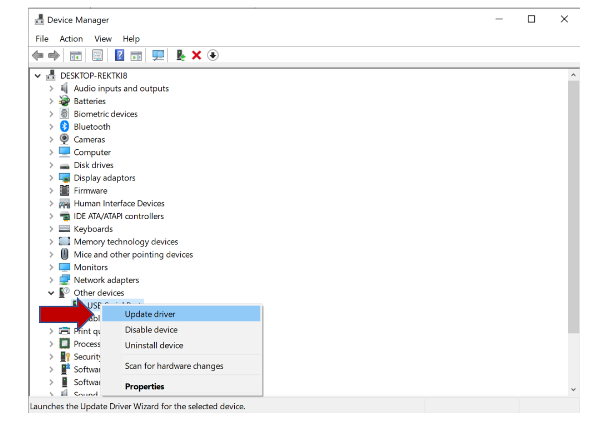Collapse the Other devices category
Image resolution: width=609 pixels, height=428 pixels.
point(51,293)
